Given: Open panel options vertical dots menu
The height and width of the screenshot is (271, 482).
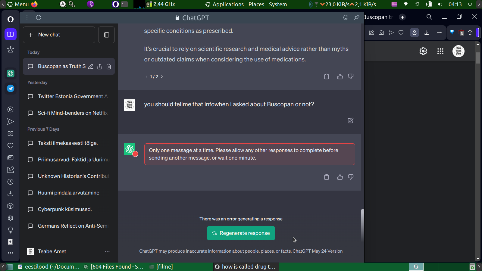Looking at the screenshot, I should [x=27, y=17].
